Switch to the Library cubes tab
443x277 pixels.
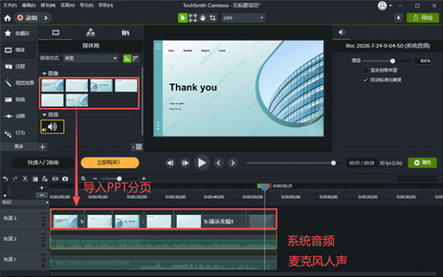(91, 33)
